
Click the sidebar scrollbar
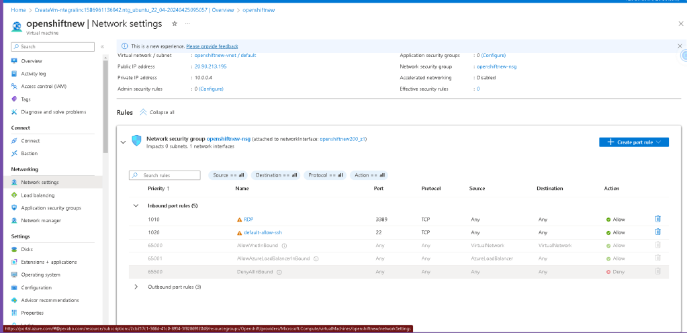[x=105, y=106]
